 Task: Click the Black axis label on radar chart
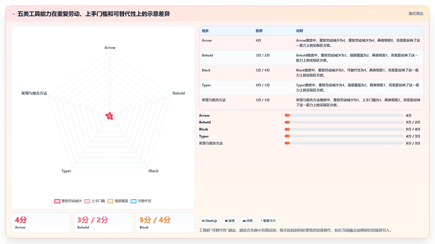coord(153,171)
